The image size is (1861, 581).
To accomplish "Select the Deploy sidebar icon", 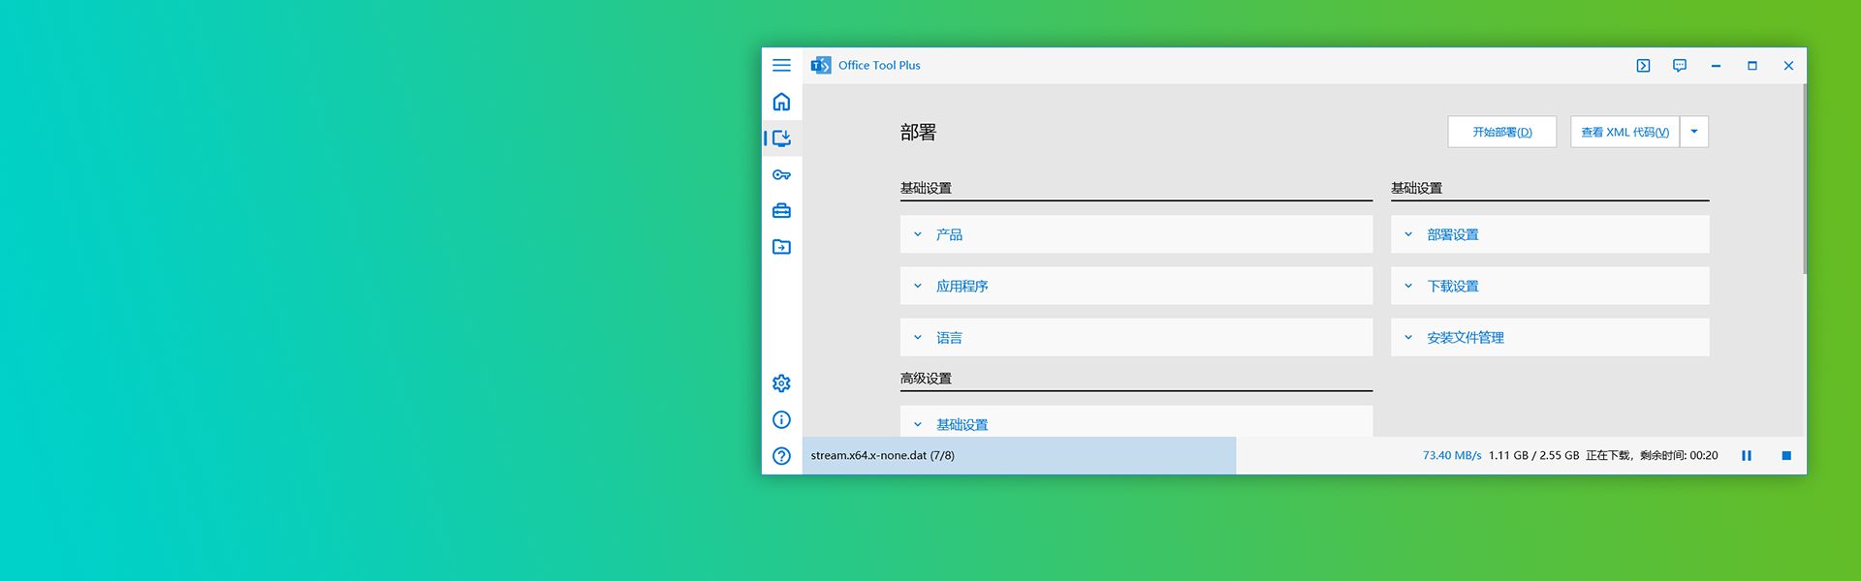I will 781,138.
